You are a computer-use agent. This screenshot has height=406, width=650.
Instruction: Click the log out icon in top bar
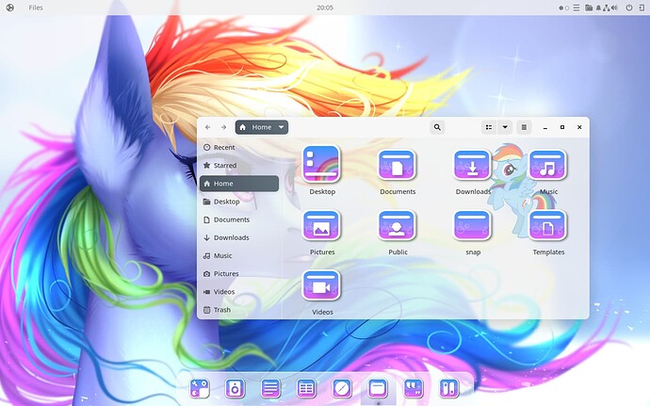click(x=642, y=8)
